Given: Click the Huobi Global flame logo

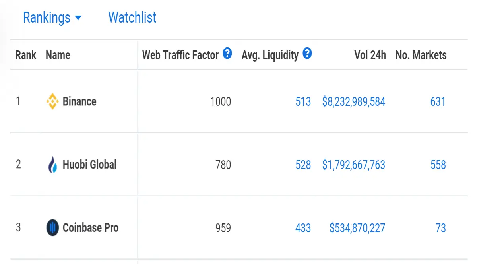Looking at the screenshot, I should click(x=52, y=165).
